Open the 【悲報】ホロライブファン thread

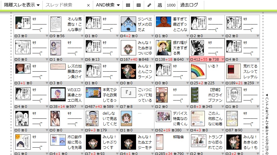[215, 95]
